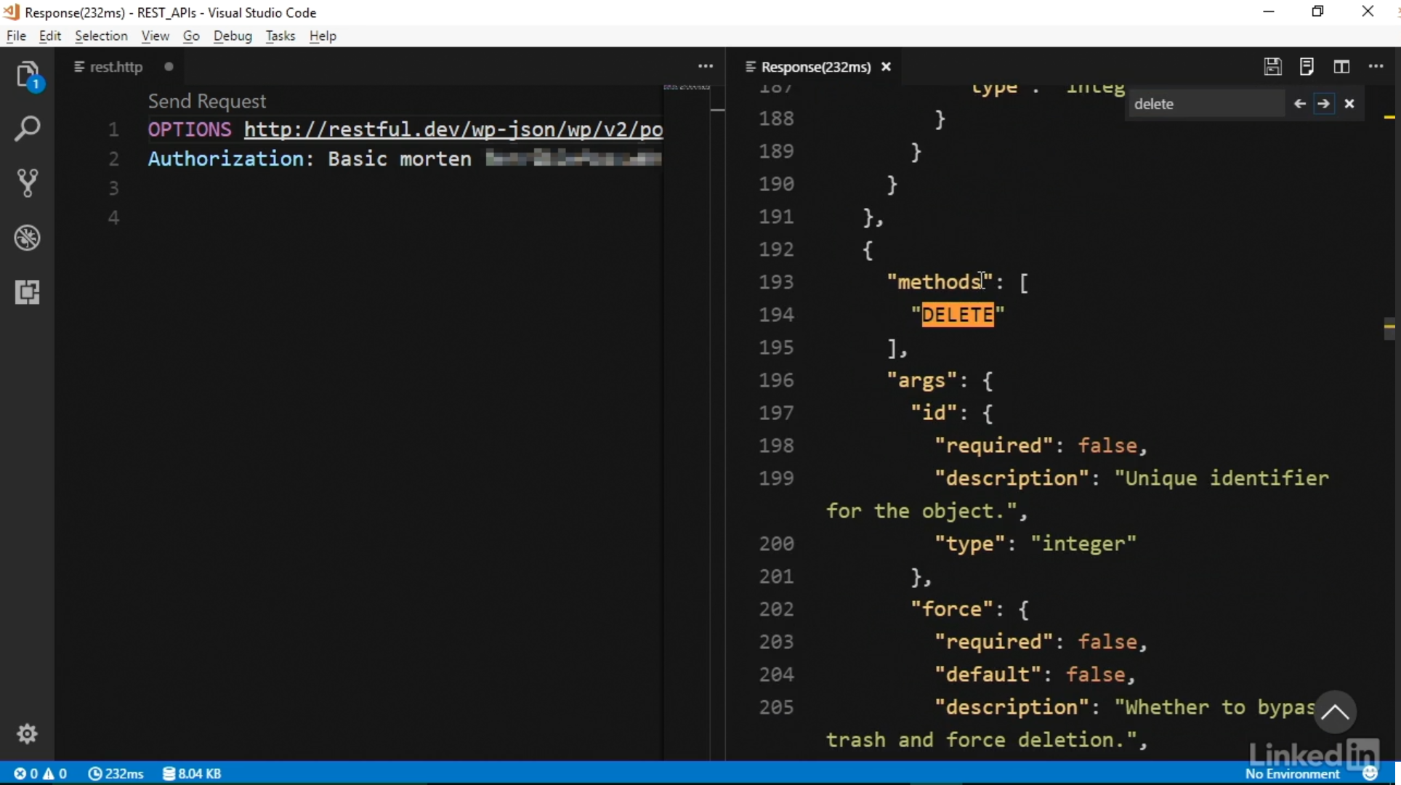Open the File menu

pyautogui.click(x=16, y=36)
